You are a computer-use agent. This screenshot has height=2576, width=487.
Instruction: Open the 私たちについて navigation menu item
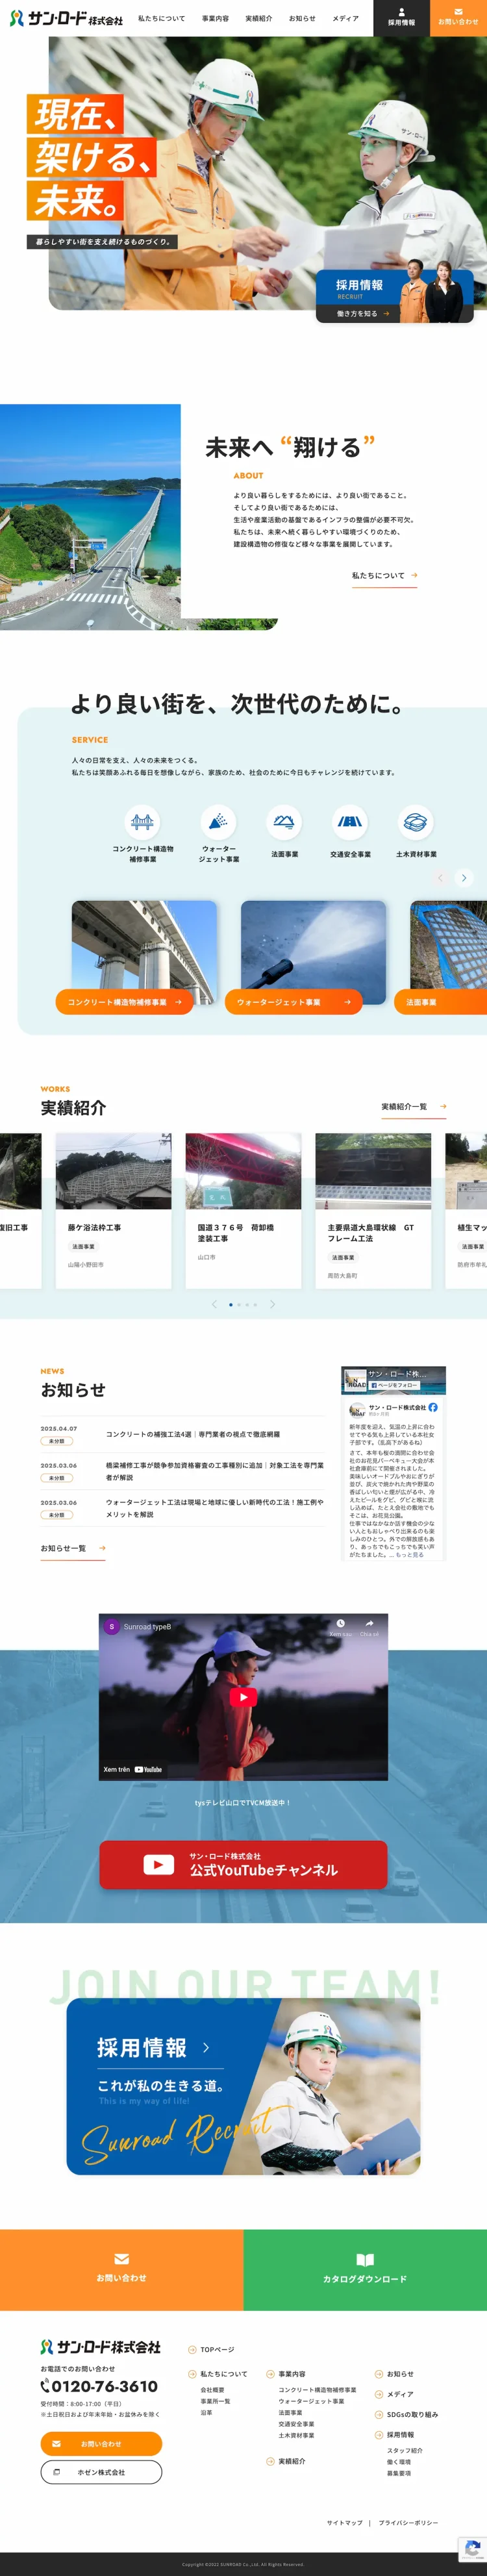coord(161,18)
